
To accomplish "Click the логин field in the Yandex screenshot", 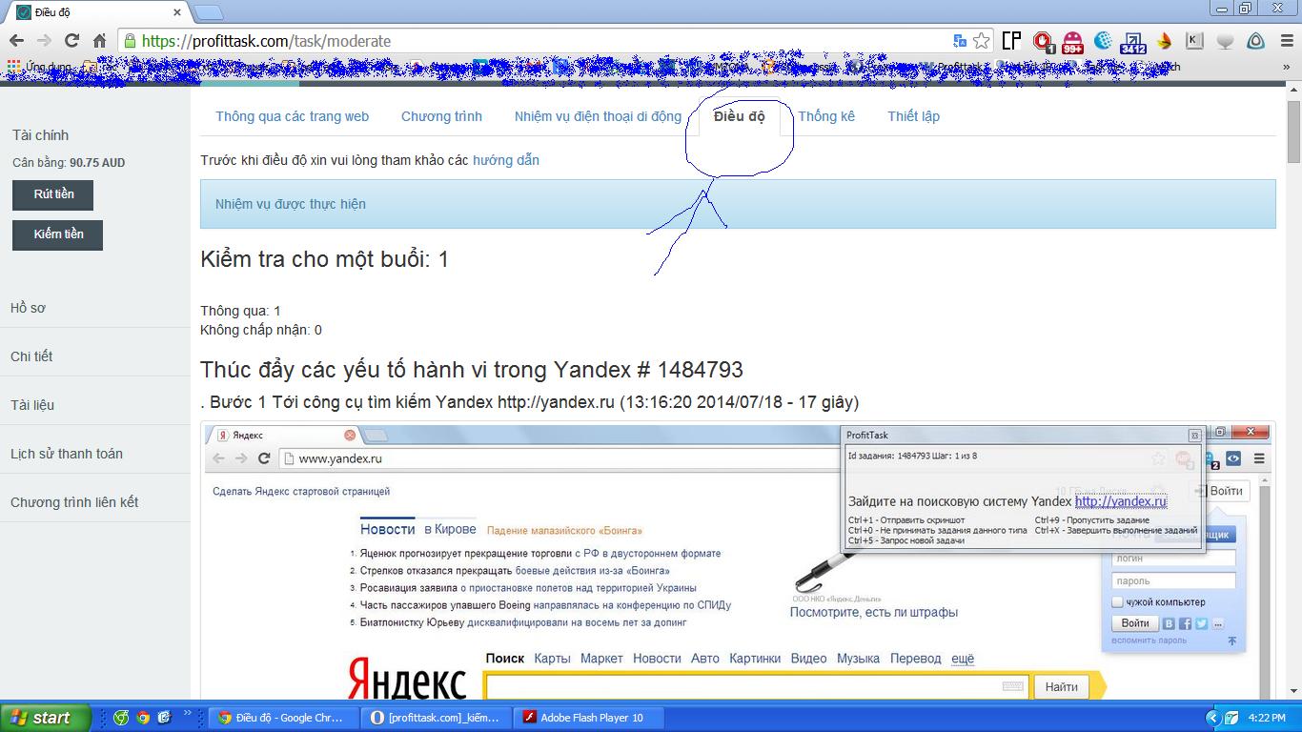I will pos(1173,559).
